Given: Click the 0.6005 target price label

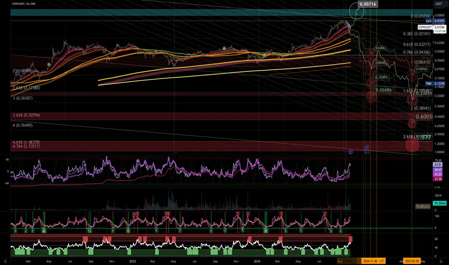Looking at the screenshot, I should click(x=424, y=117).
